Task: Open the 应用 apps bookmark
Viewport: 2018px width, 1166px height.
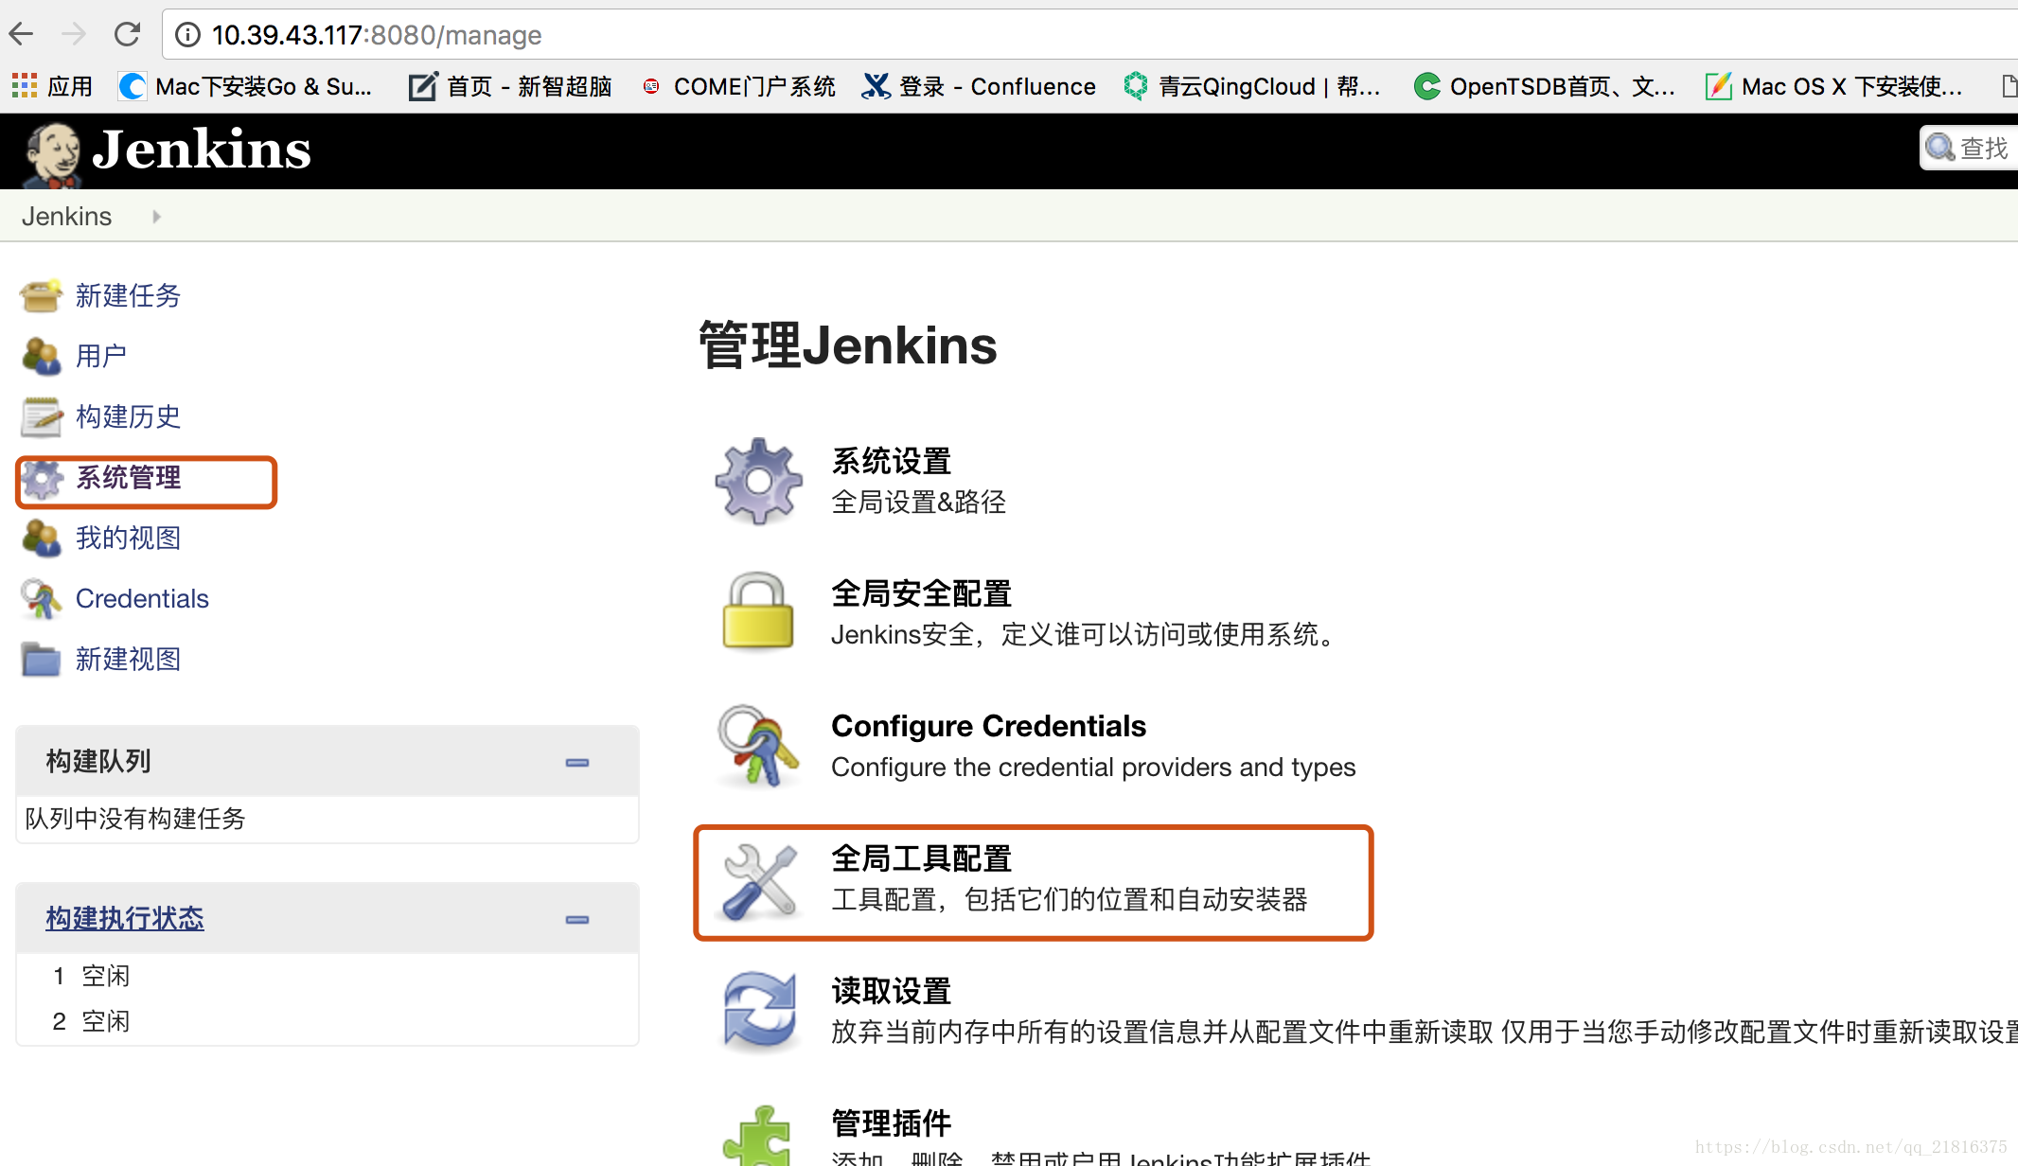Action: click(x=52, y=86)
